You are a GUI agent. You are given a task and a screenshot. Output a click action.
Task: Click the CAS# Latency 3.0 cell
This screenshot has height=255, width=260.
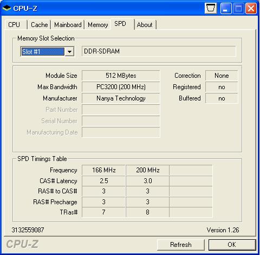coord(147,181)
